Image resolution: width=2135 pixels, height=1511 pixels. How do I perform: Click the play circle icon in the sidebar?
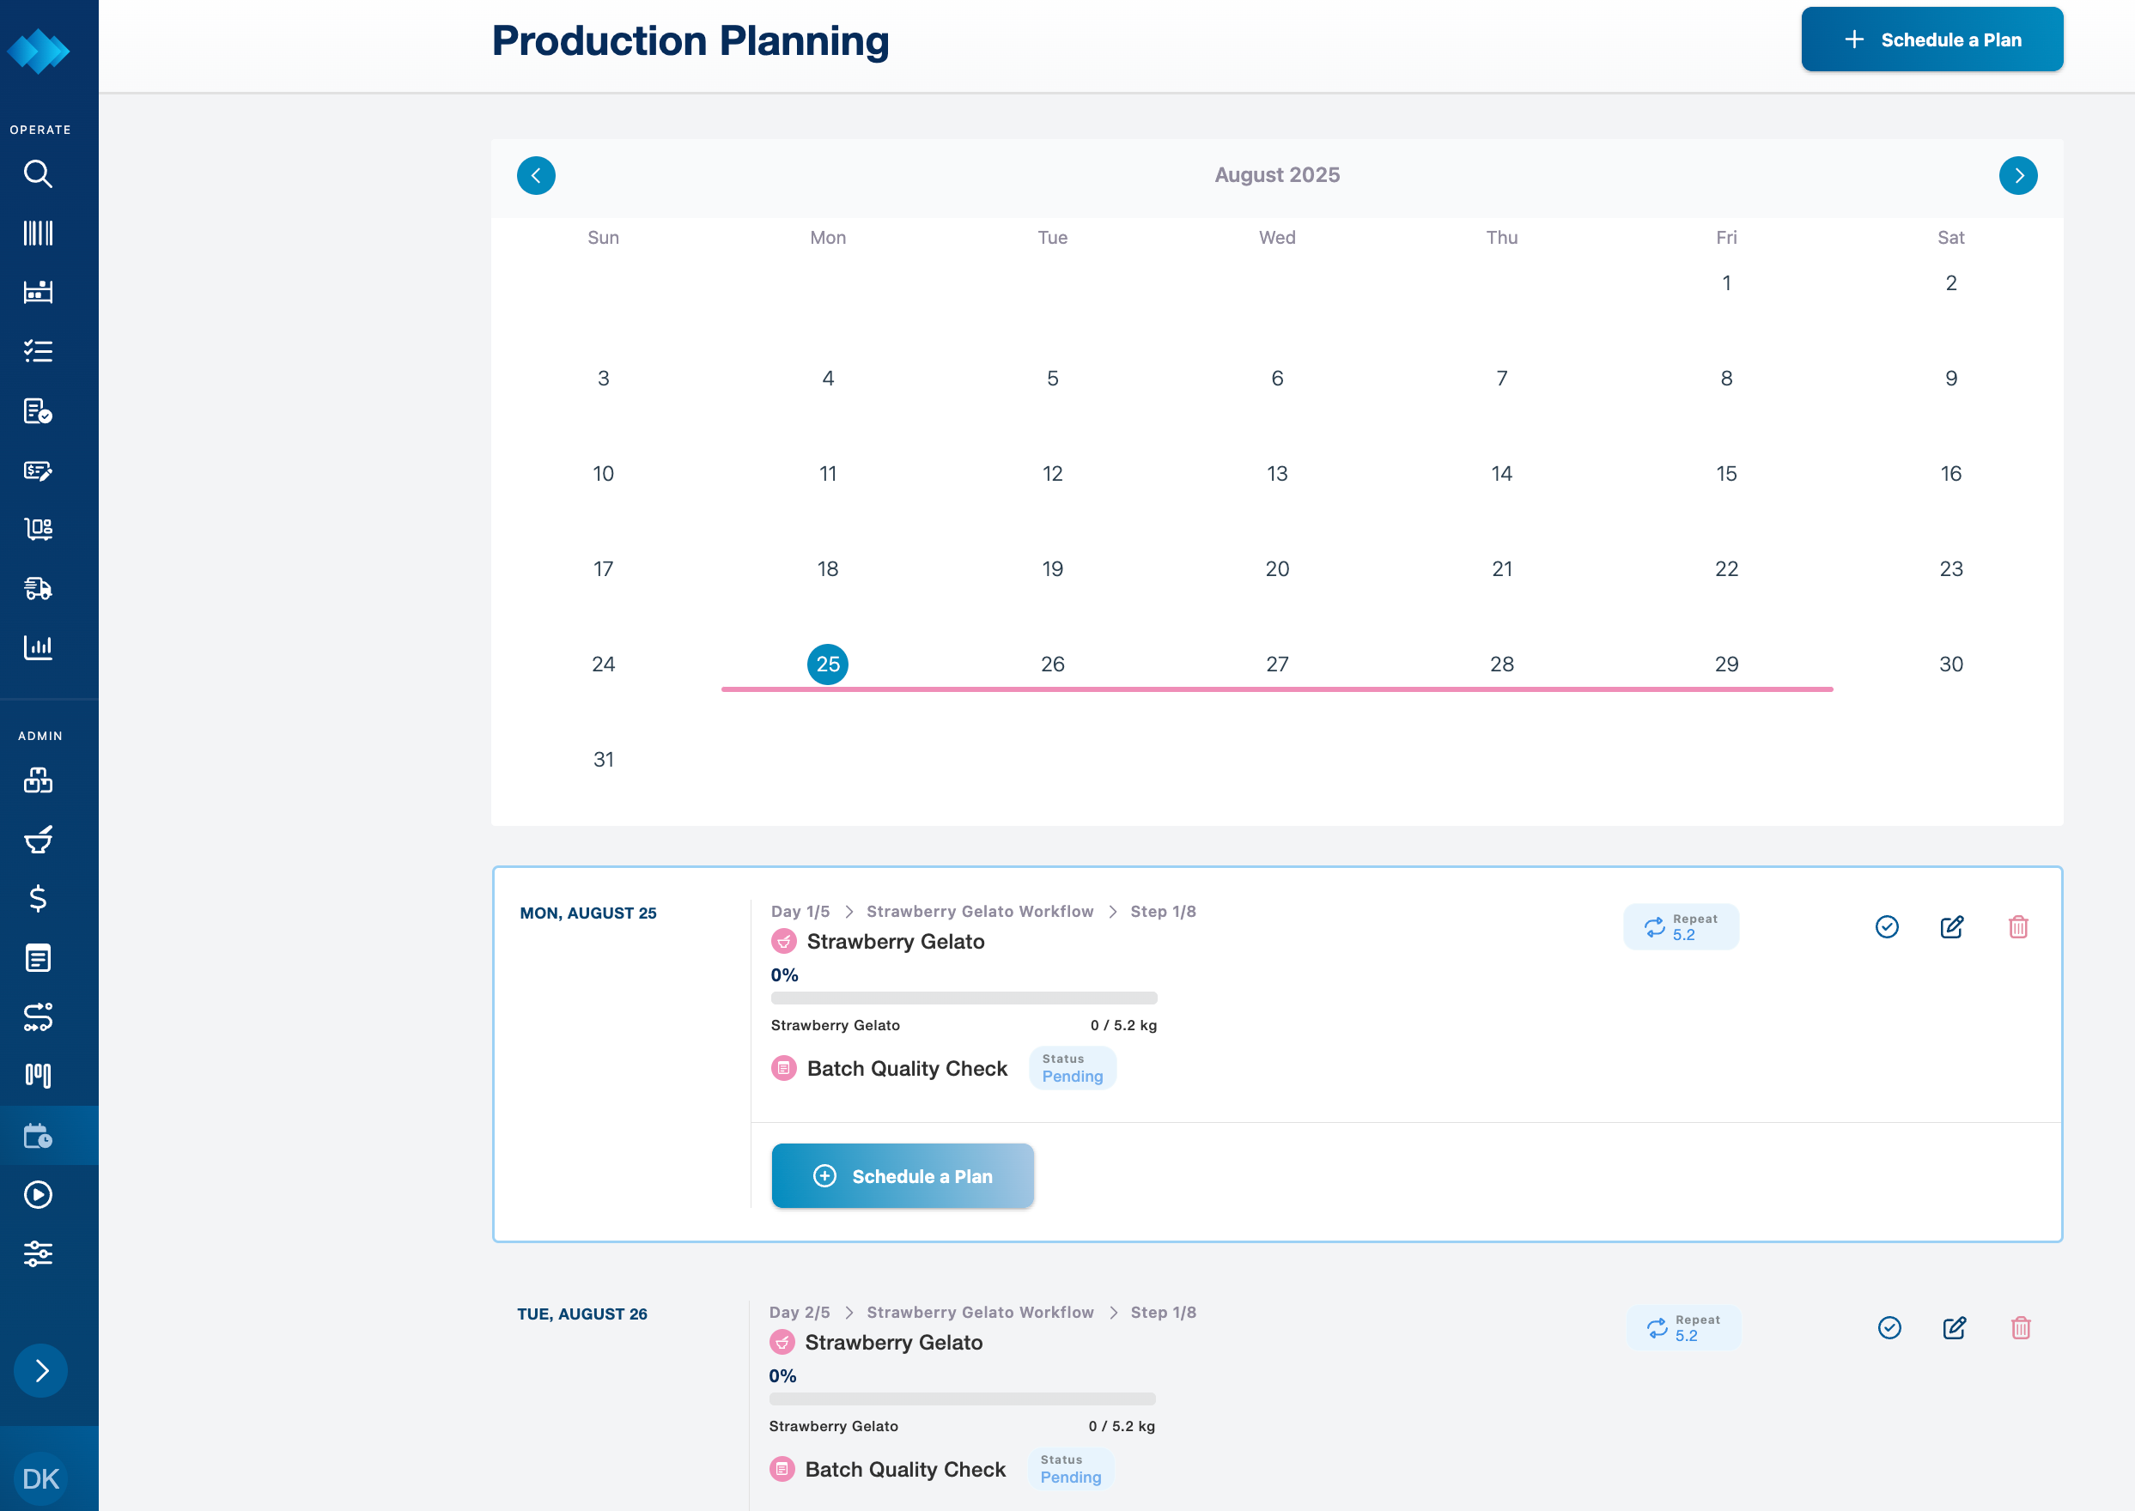point(38,1195)
